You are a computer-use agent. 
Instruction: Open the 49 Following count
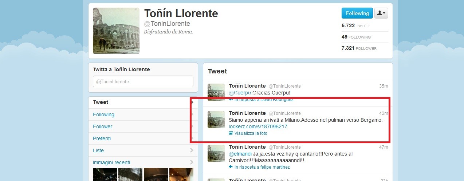356,37
